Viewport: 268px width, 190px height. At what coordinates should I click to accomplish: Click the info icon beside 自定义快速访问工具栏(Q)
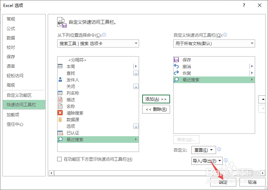(x=225, y=35)
